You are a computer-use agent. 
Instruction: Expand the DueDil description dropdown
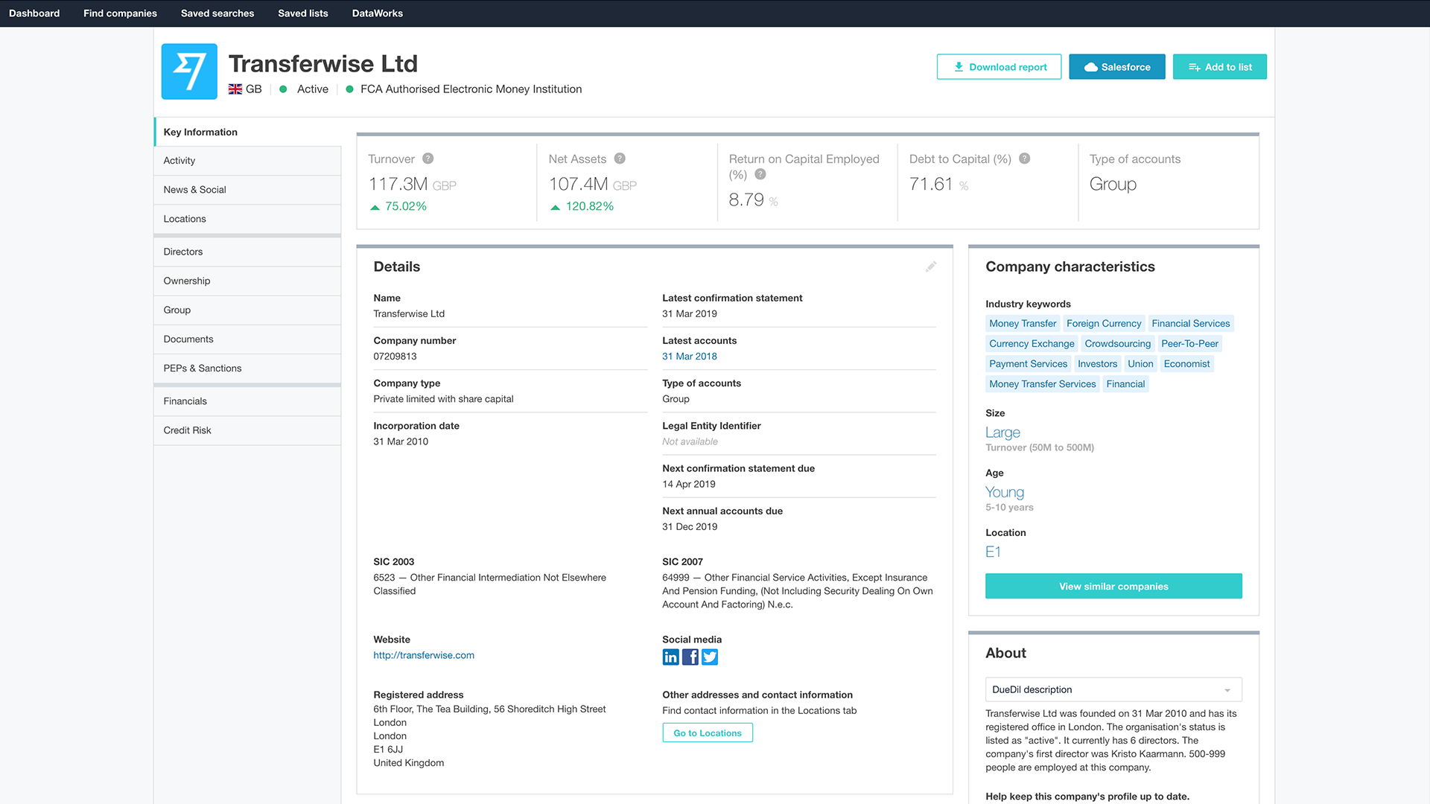pyautogui.click(x=1113, y=689)
